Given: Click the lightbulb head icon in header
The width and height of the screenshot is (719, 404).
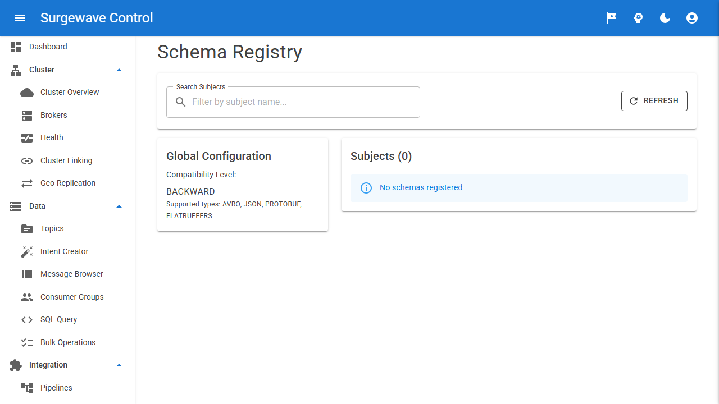Looking at the screenshot, I should point(638,18).
